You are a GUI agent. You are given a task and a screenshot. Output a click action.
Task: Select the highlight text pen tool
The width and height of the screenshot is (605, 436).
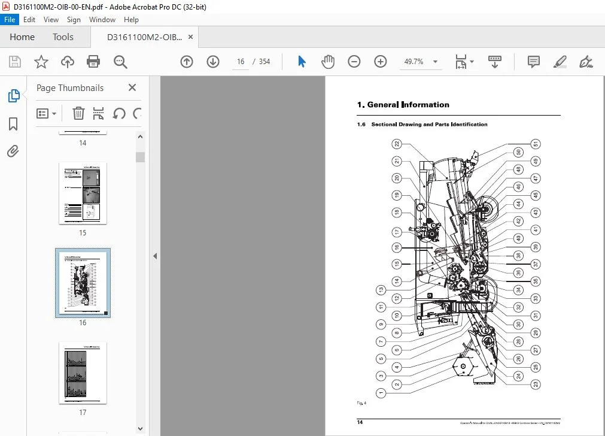[x=560, y=62]
